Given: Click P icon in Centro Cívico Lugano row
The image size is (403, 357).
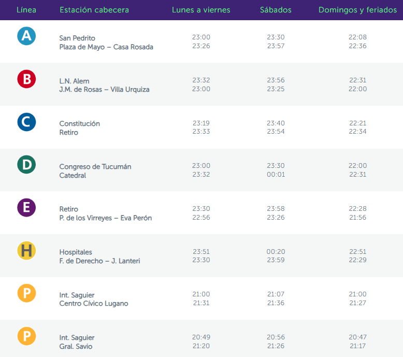Looking at the screenshot, I should 26,294.
